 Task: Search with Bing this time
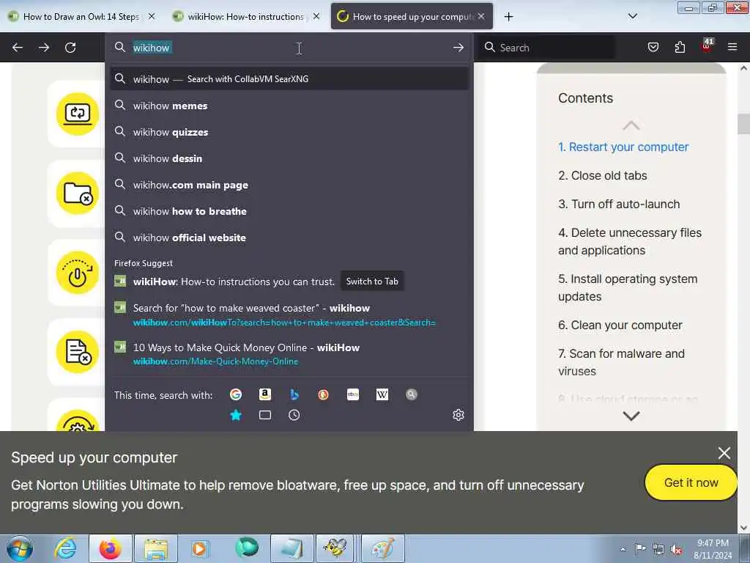(x=294, y=394)
